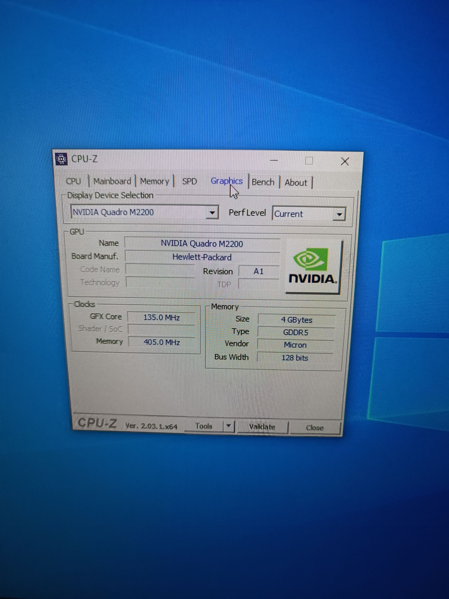
Task: Click the empty Code Name field
Action: [160, 270]
